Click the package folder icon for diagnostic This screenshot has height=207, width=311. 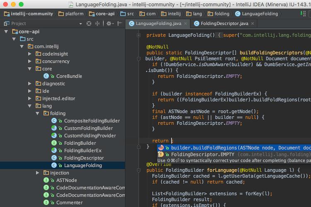tap(38, 84)
